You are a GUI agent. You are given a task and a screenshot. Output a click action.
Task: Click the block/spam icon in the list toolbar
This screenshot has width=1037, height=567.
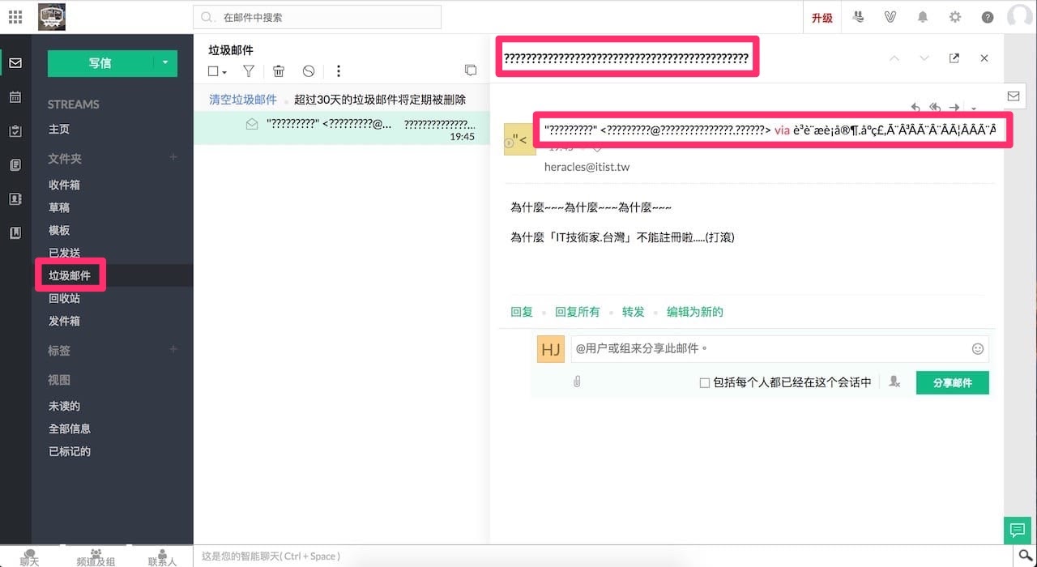pos(309,71)
